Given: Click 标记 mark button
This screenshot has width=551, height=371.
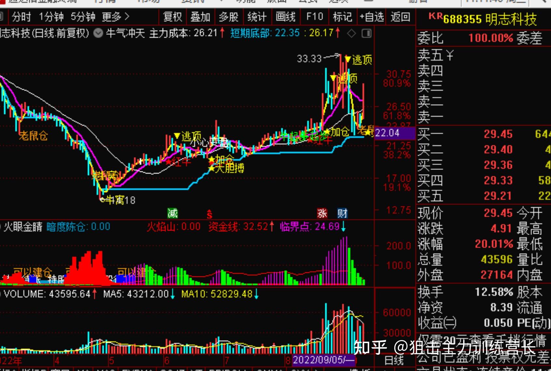Looking at the screenshot, I should point(343,17).
